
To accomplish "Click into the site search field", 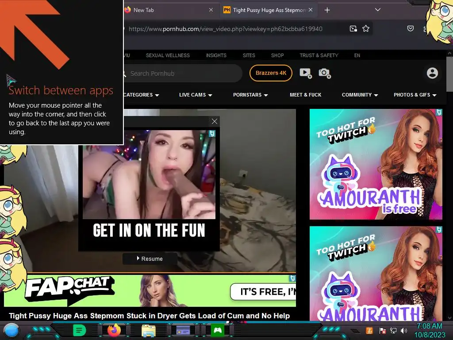I will [184, 73].
